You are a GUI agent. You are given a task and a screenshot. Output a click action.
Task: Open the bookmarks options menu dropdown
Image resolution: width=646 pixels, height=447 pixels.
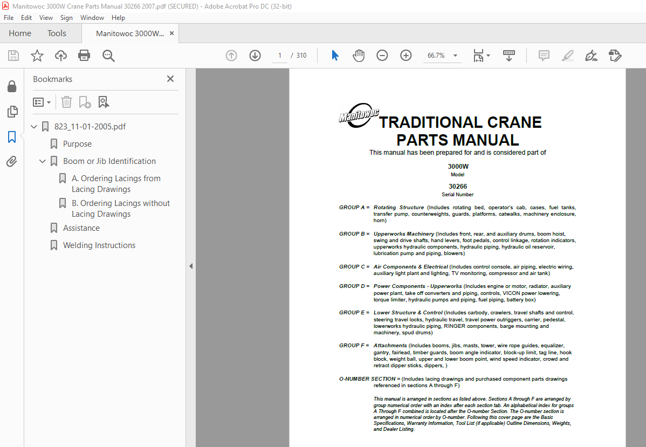click(x=42, y=102)
